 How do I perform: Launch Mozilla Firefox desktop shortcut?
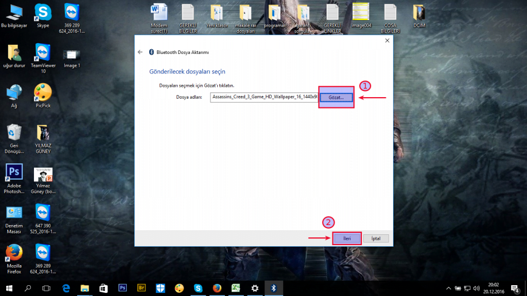(14, 254)
